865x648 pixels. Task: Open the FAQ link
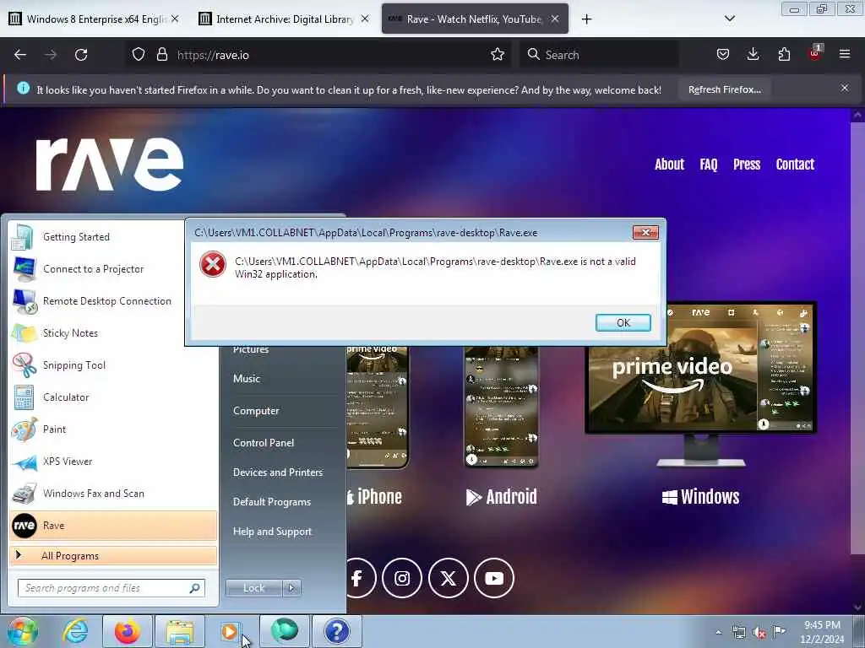click(709, 165)
